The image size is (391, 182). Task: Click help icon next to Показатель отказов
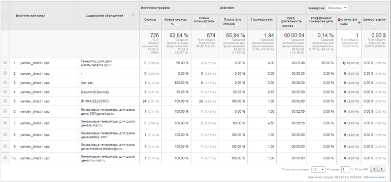click(x=238, y=24)
